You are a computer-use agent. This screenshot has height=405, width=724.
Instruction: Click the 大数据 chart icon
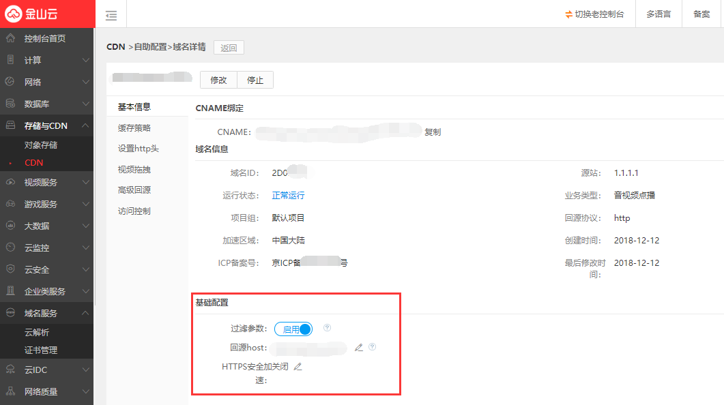[x=10, y=226]
